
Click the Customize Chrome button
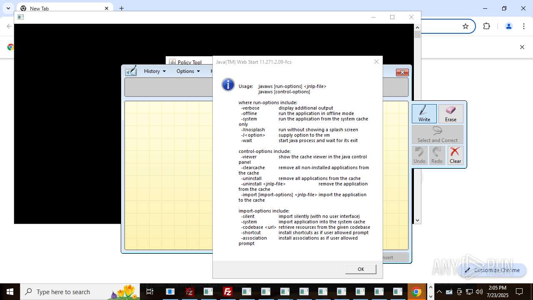[492, 270]
